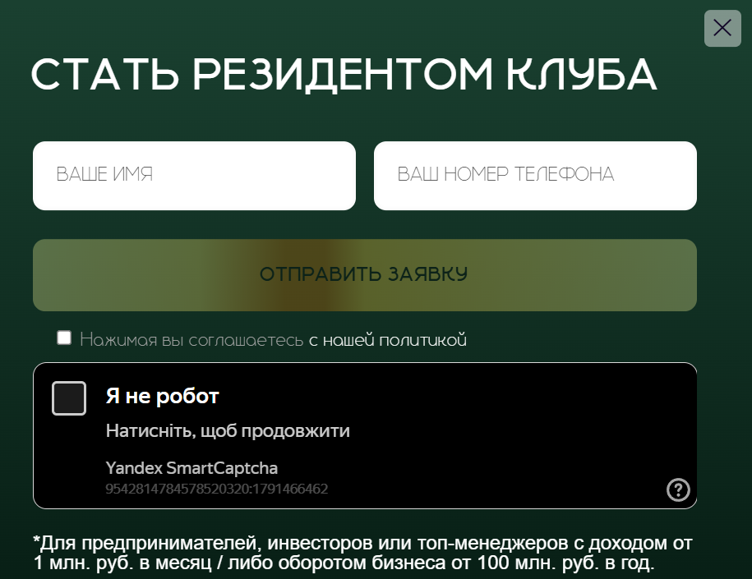The image size is (752, 579).
Task: Click captcha ID '954281478457852032​0:1791466462'
Action: tap(217, 489)
